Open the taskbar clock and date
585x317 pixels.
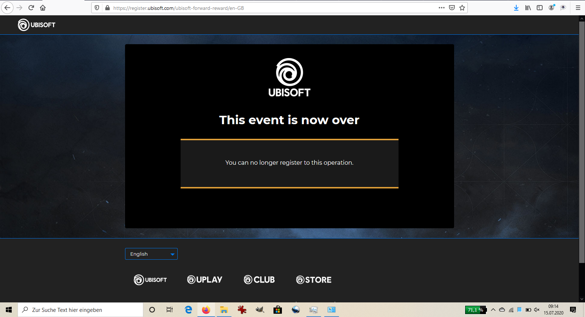(554, 310)
